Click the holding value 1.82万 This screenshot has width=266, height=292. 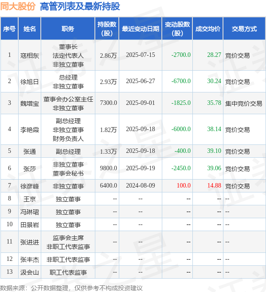click(108, 129)
